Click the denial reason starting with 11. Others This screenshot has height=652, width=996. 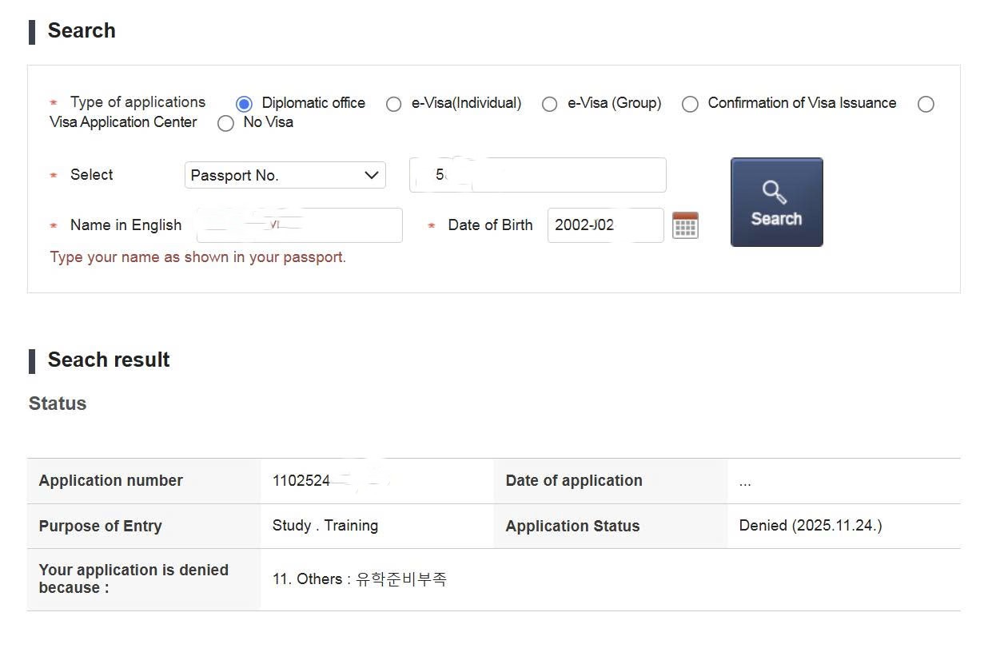tap(360, 579)
